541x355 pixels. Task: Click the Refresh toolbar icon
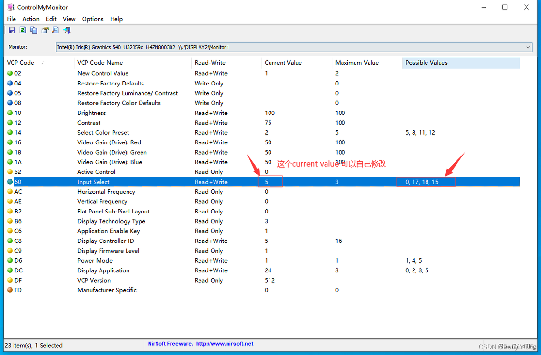pos(23,30)
